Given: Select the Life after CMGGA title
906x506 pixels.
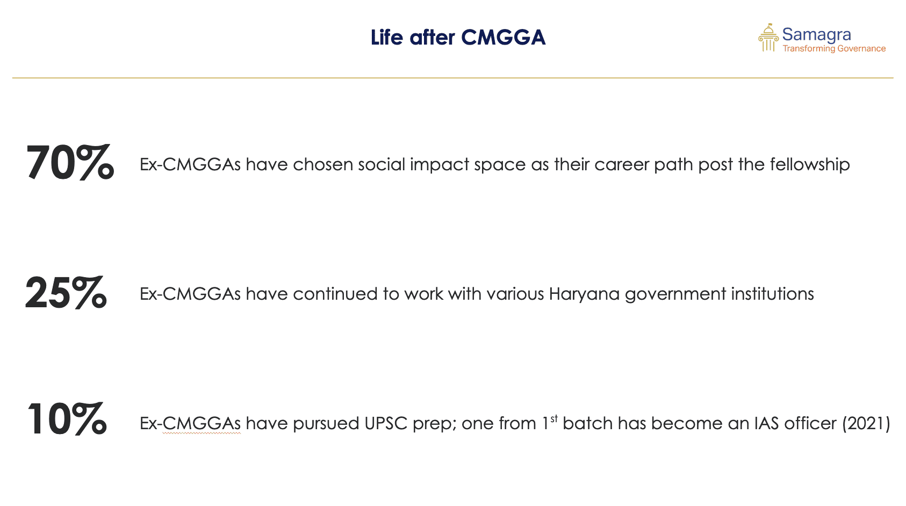Looking at the screenshot, I should [x=458, y=38].
